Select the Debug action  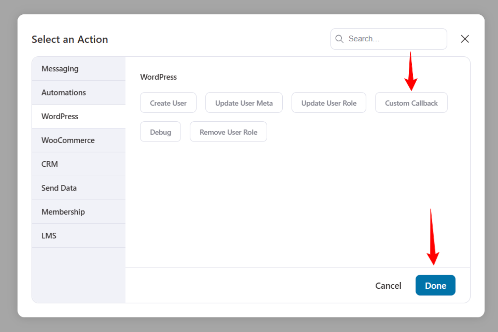pos(160,132)
